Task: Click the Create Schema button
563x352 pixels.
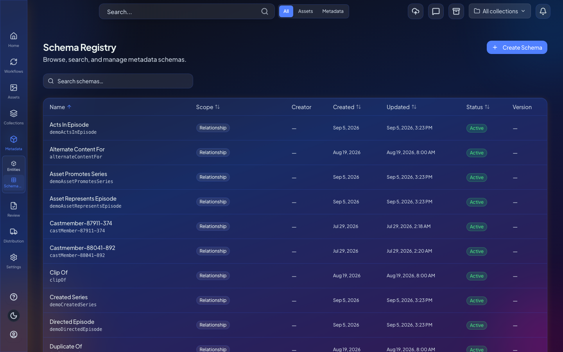Action: tap(517, 47)
